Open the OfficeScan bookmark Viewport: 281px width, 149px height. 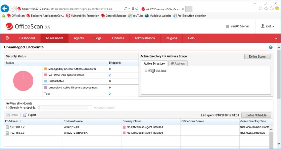16,16
